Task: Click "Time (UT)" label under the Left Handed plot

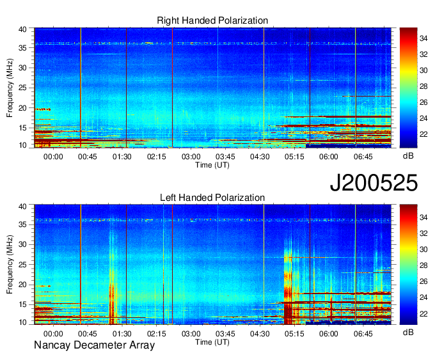Action: (x=212, y=342)
